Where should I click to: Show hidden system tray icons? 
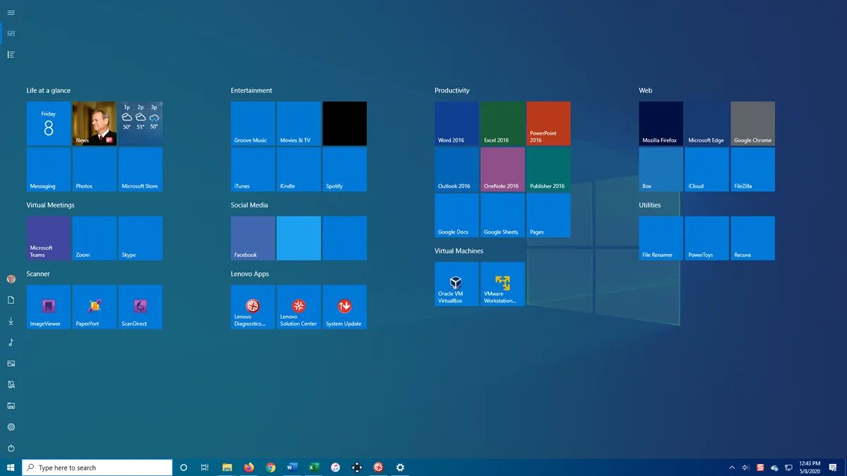732,468
